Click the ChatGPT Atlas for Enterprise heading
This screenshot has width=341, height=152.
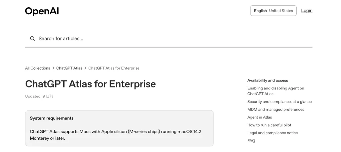(x=90, y=84)
